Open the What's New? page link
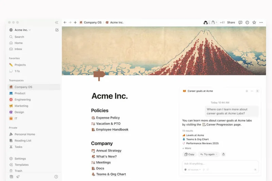Viewport: 272px width, 181px height. (x=104, y=157)
